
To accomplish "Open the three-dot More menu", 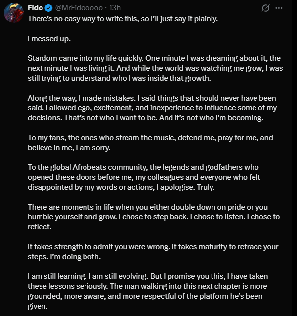I will click(279, 8).
